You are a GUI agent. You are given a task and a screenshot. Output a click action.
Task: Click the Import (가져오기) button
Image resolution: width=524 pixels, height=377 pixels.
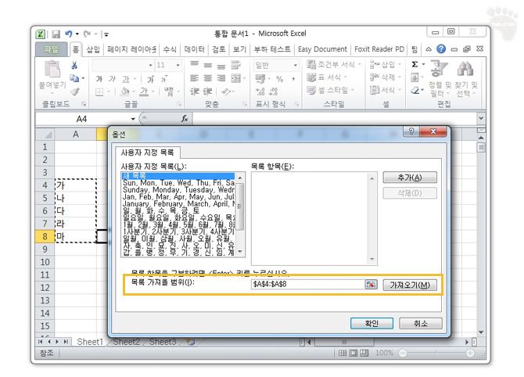(410, 285)
